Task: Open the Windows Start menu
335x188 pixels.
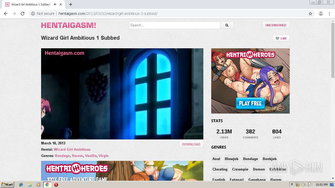Action: [7, 184]
